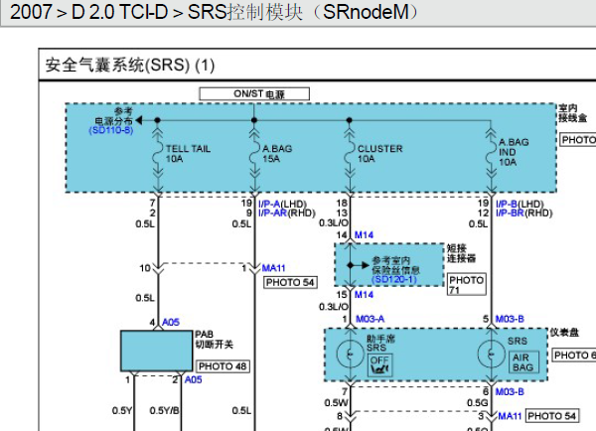
Task: Click the 0.5Y wire label
Action: [x=121, y=411]
